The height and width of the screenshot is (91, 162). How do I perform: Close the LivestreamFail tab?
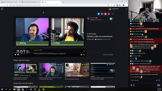point(40,2)
